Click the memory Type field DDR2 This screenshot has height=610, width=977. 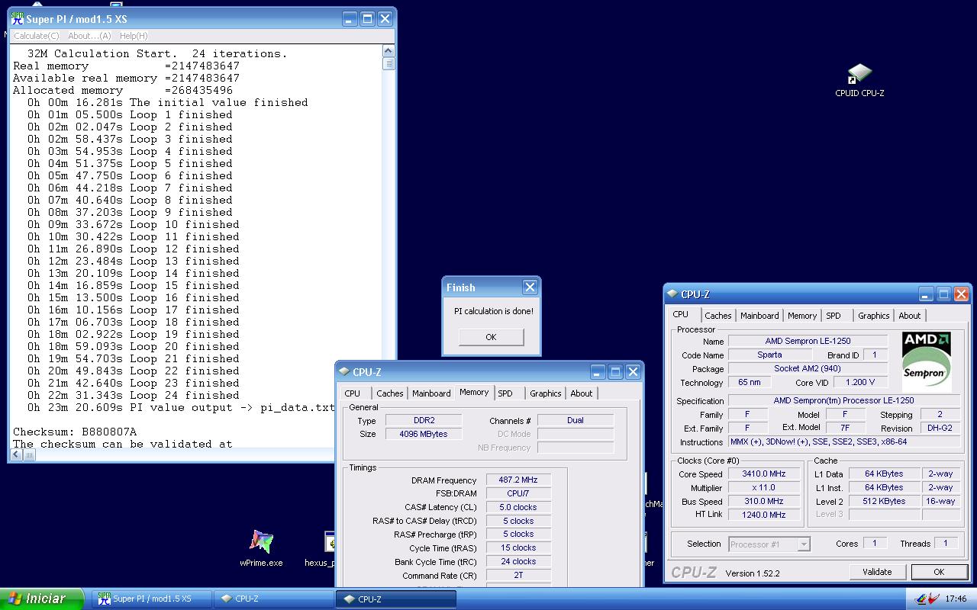424,420
